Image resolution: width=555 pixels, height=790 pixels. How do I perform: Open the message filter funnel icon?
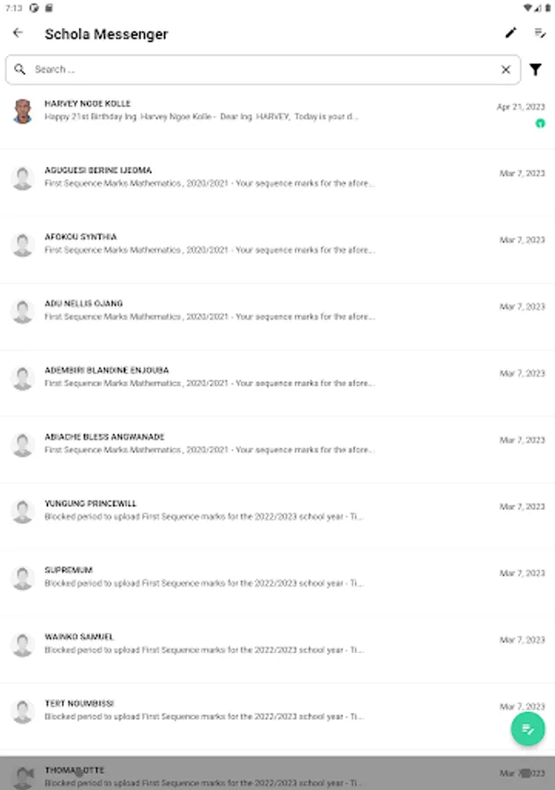coord(536,69)
